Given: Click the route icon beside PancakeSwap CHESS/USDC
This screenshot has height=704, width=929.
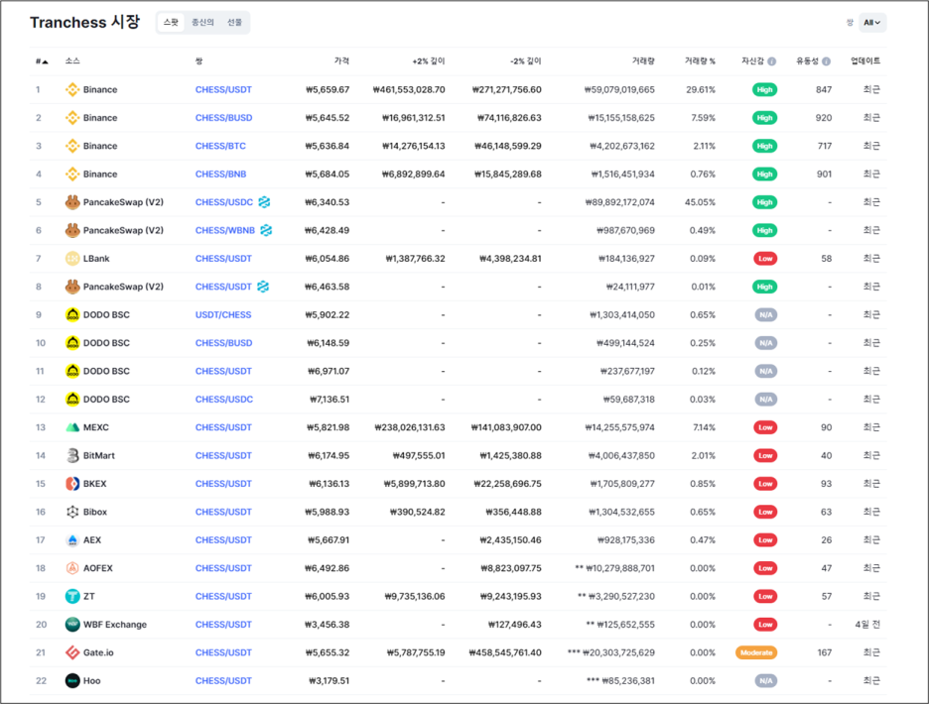Looking at the screenshot, I should pos(264,202).
